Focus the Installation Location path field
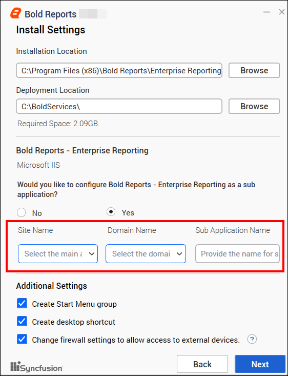Viewport: 288px width, 376px height. tap(119, 70)
